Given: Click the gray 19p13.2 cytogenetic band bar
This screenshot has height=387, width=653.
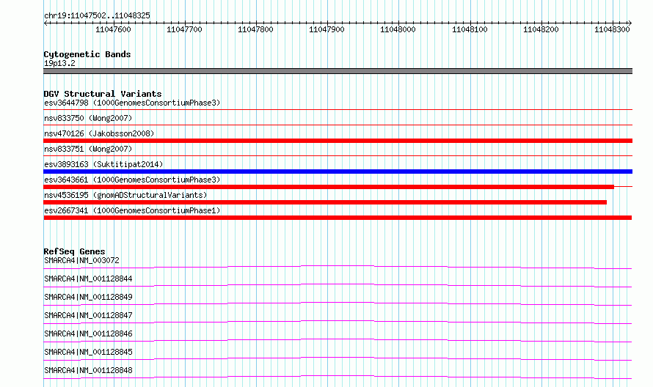Looking at the screenshot, I should click(x=338, y=71).
